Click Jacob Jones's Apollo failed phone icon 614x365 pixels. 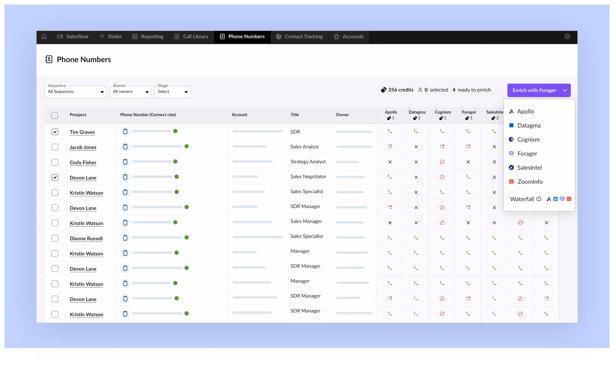tap(390, 146)
